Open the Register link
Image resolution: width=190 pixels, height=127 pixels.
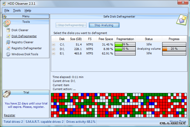9,115
